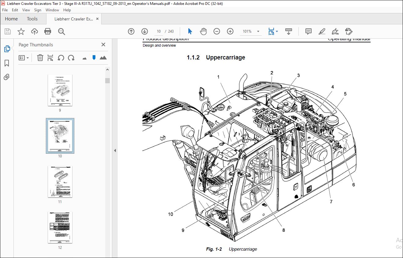This screenshot has height=258, width=403.
Task: Click the 'Fig. 1-2' caption text
Action: (214, 249)
